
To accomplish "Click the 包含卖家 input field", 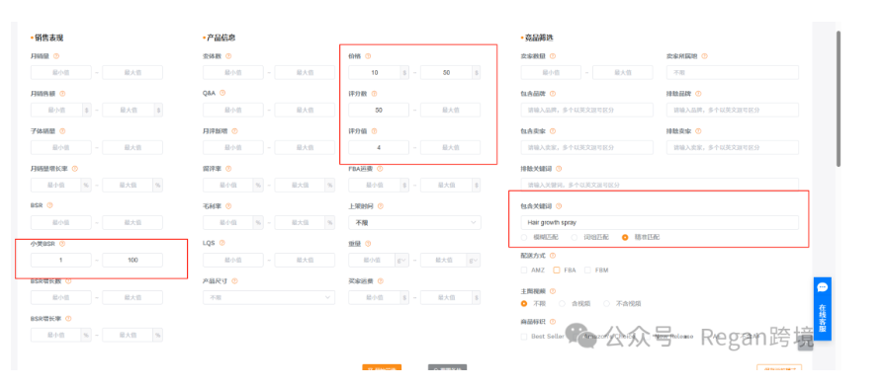I will [587, 147].
